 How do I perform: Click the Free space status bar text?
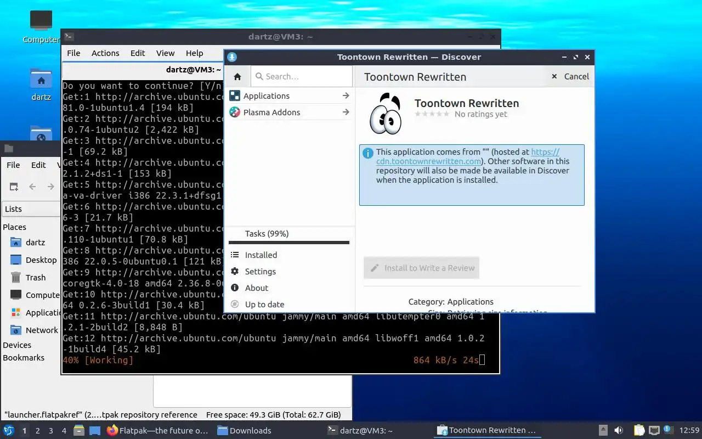(x=273, y=415)
